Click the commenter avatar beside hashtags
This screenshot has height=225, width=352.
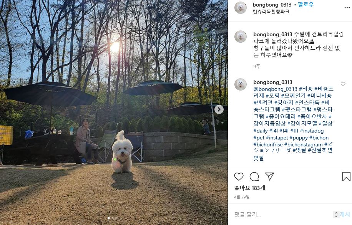click(x=241, y=85)
